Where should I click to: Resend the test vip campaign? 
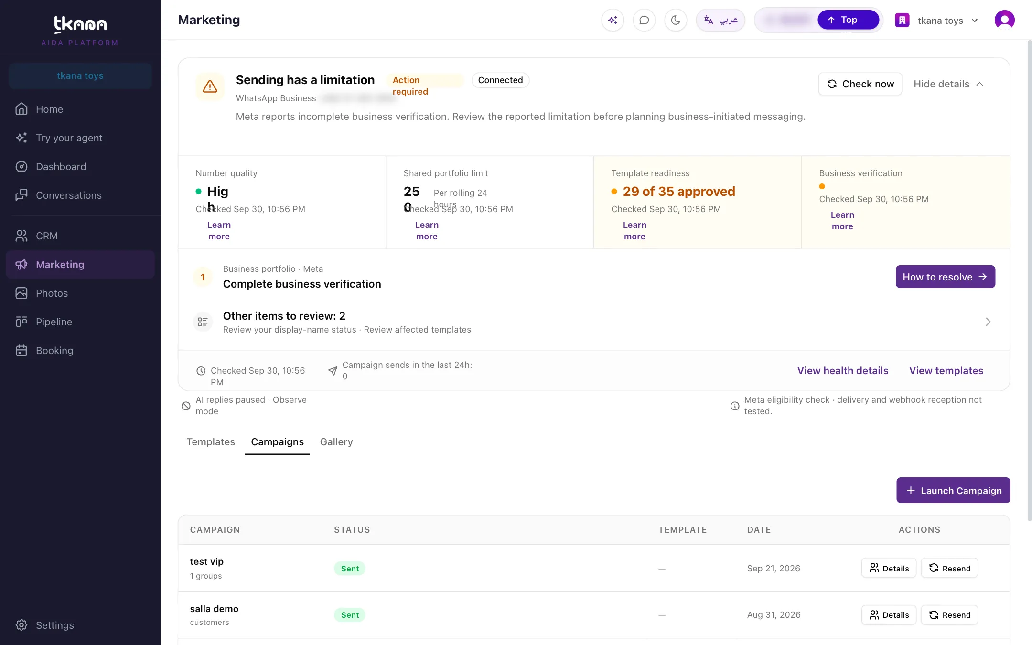click(949, 568)
